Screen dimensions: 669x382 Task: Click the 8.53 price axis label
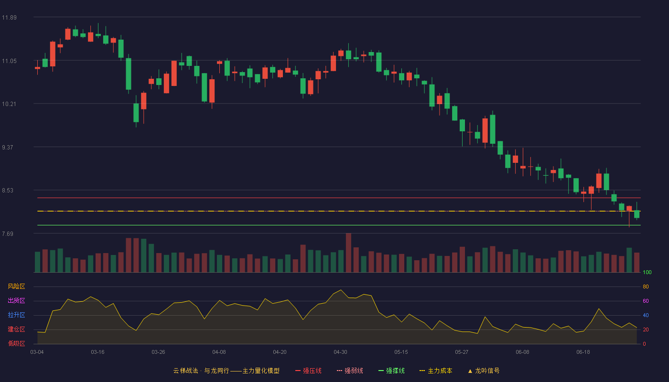pyautogui.click(x=8, y=191)
